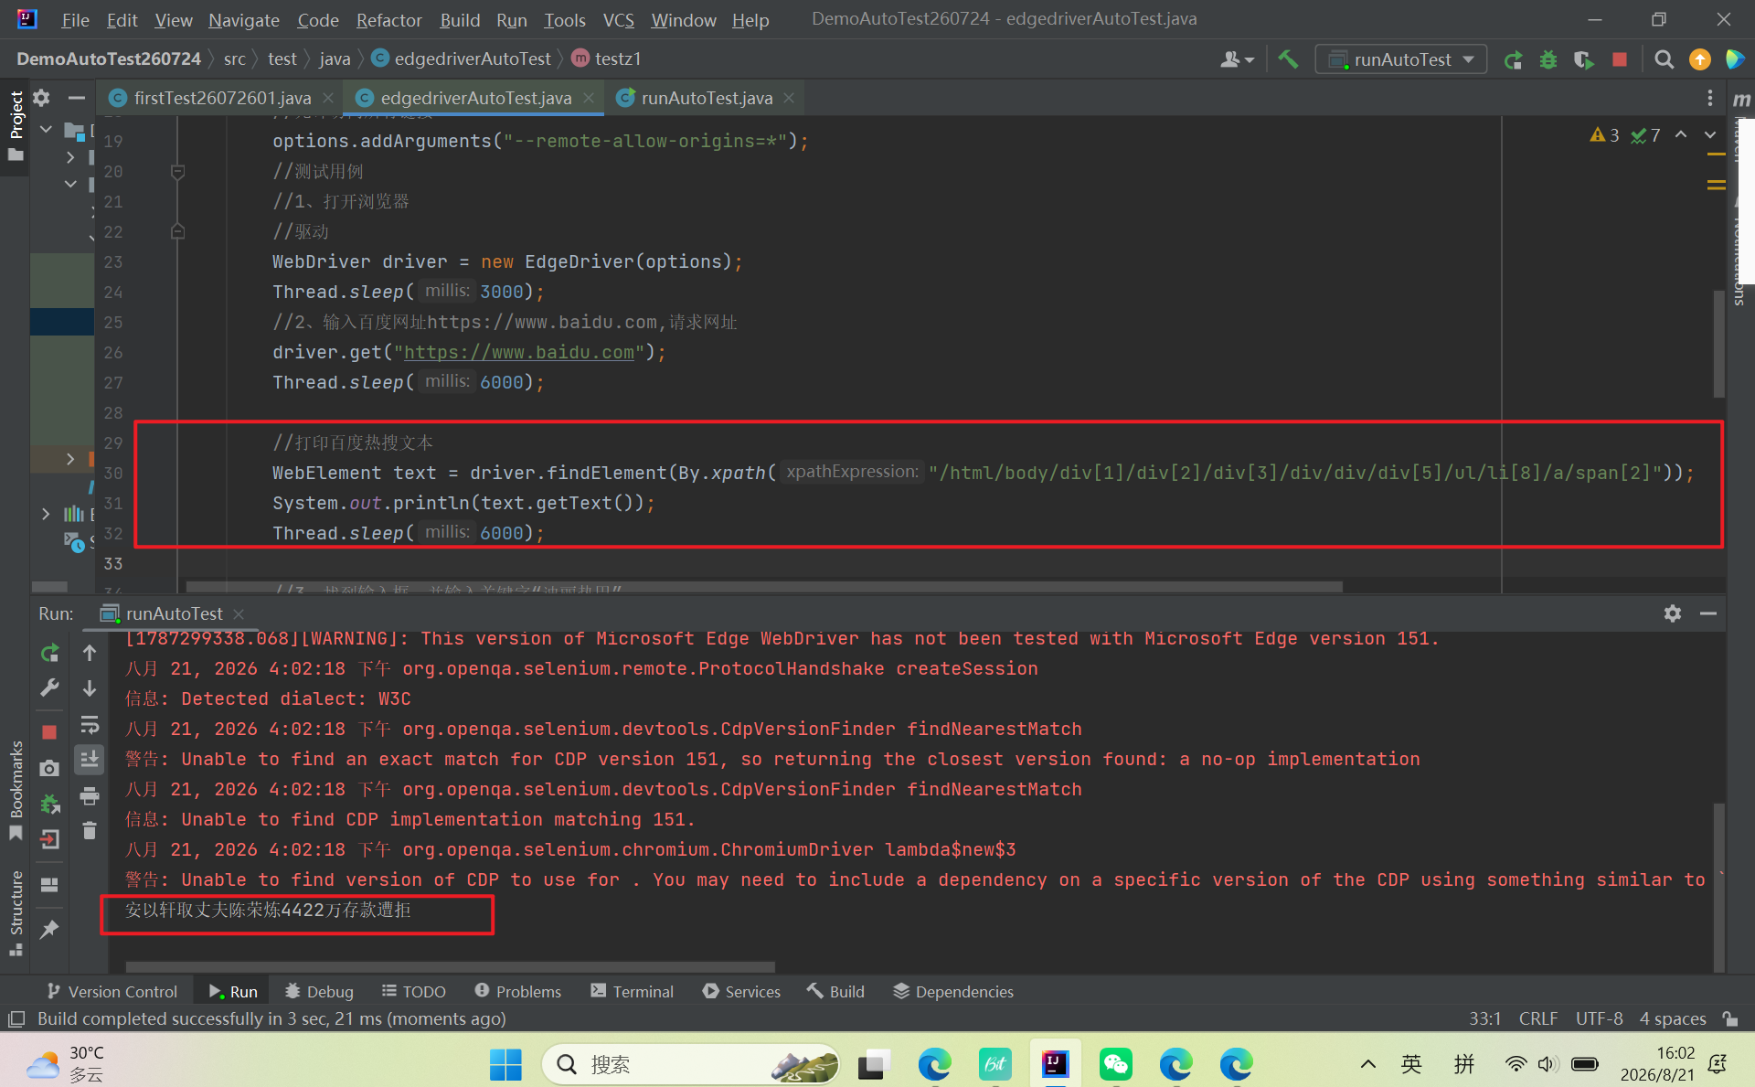Open the VCS menu

(x=619, y=20)
